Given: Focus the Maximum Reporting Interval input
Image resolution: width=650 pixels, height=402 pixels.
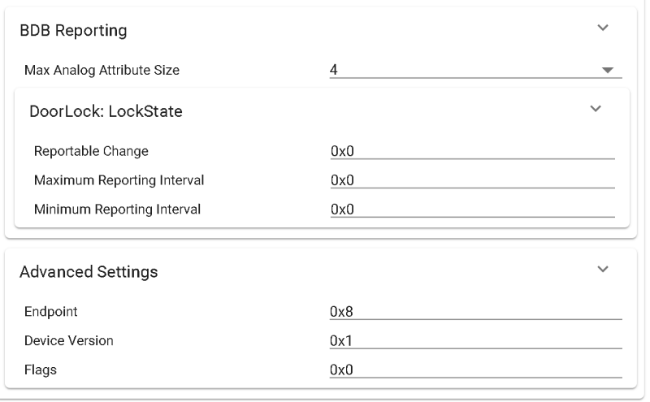Looking at the screenshot, I should pos(472,179).
